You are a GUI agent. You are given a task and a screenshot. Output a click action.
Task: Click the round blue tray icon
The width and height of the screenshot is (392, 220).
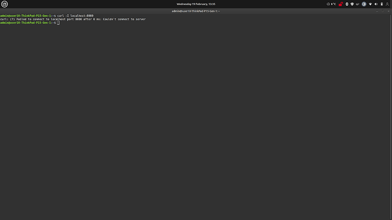(364, 4)
